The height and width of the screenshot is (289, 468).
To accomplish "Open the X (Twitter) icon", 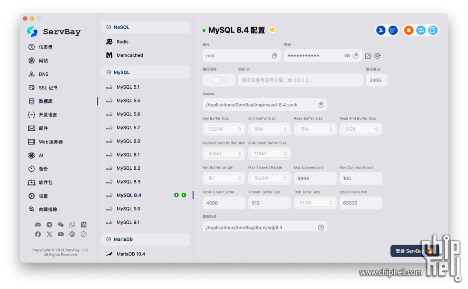I will click(x=49, y=234).
